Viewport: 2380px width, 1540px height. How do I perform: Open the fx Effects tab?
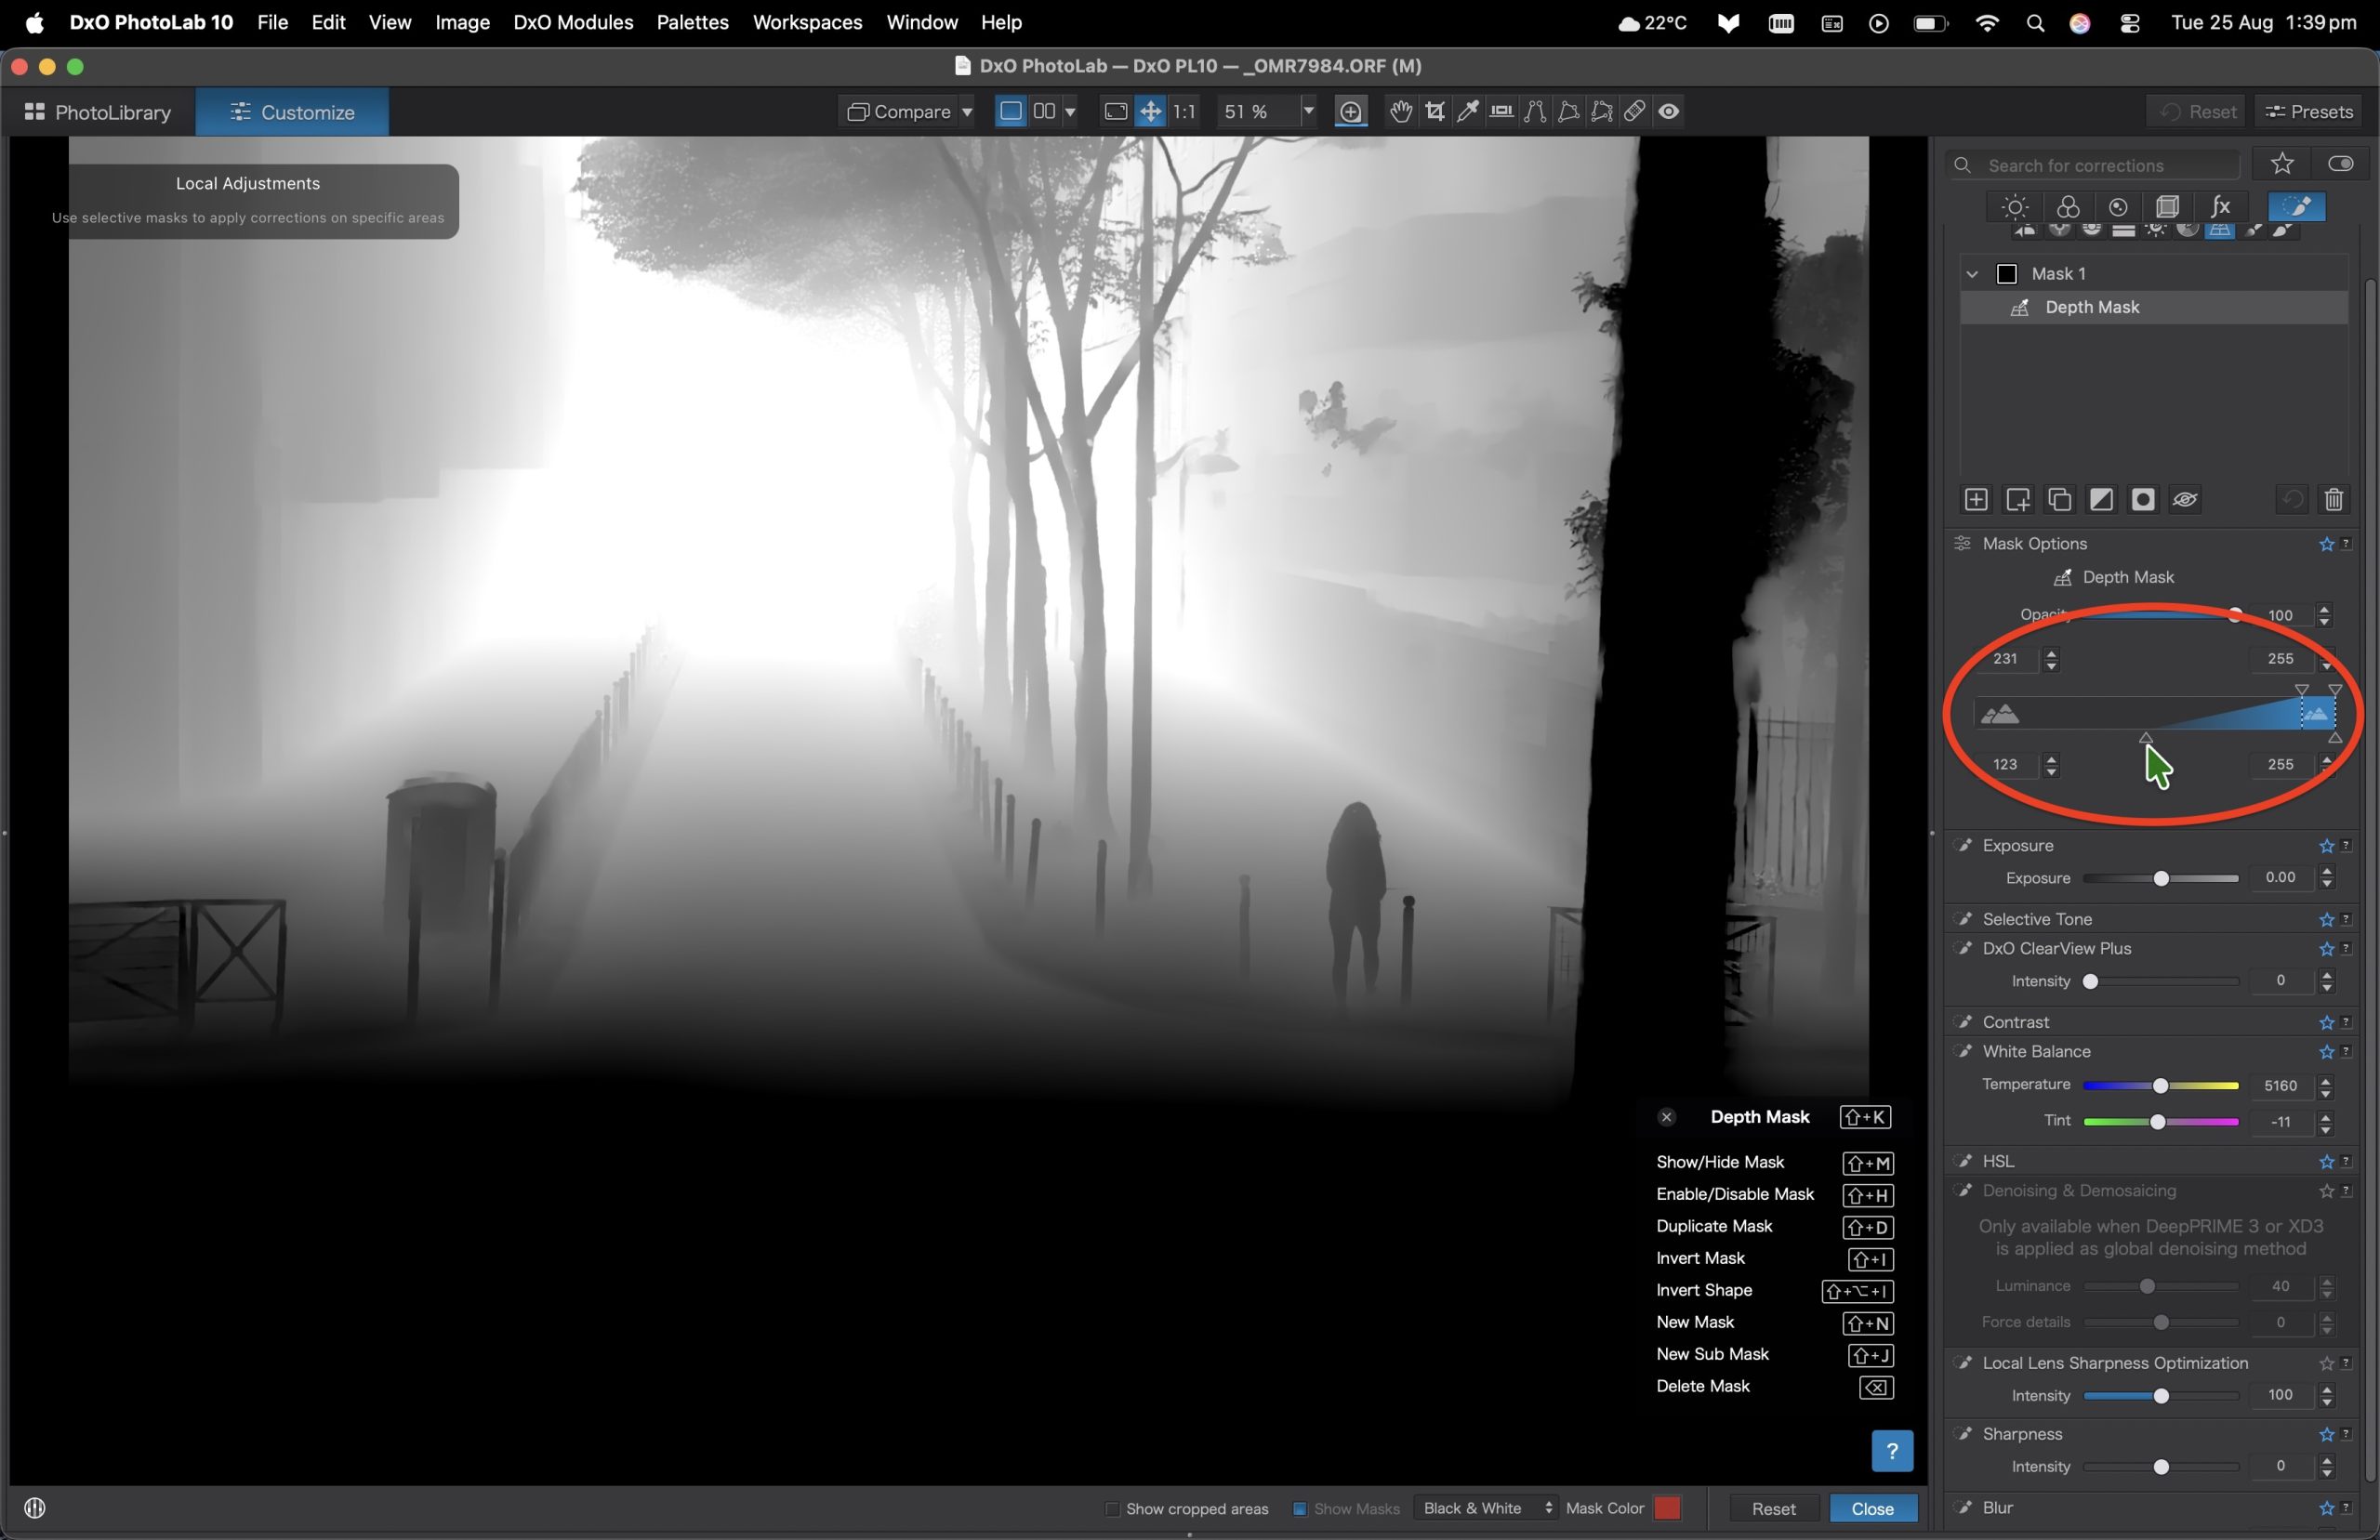click(x=2220, y=207)
